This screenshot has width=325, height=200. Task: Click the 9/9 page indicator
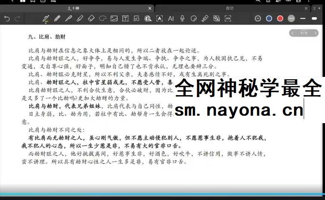click(x=304, y=33)
